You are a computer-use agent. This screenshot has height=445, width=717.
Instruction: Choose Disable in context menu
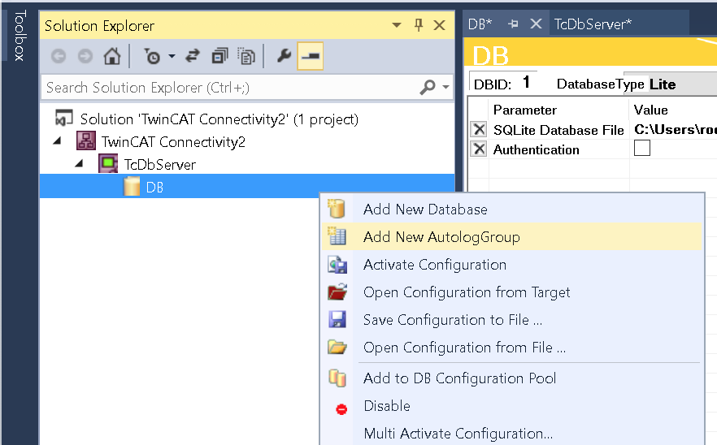(511, 406)
